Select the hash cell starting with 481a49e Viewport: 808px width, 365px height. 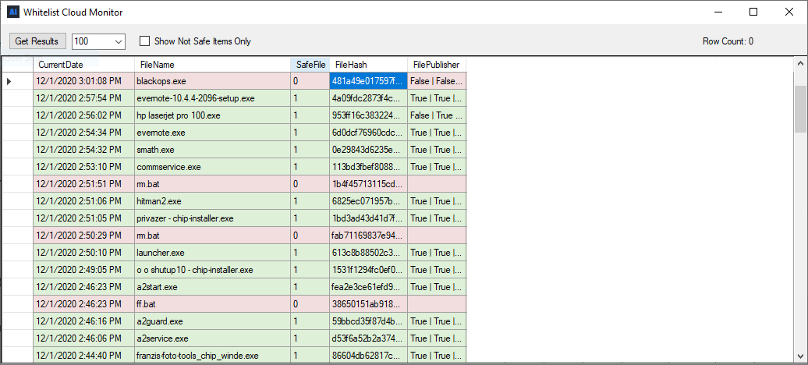[367, 81]
